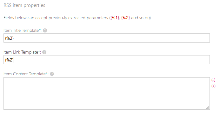The width and height of the screenshot is (220, 116).
Task: Click the red {%2} parameter in description
Action: (125, 18)
